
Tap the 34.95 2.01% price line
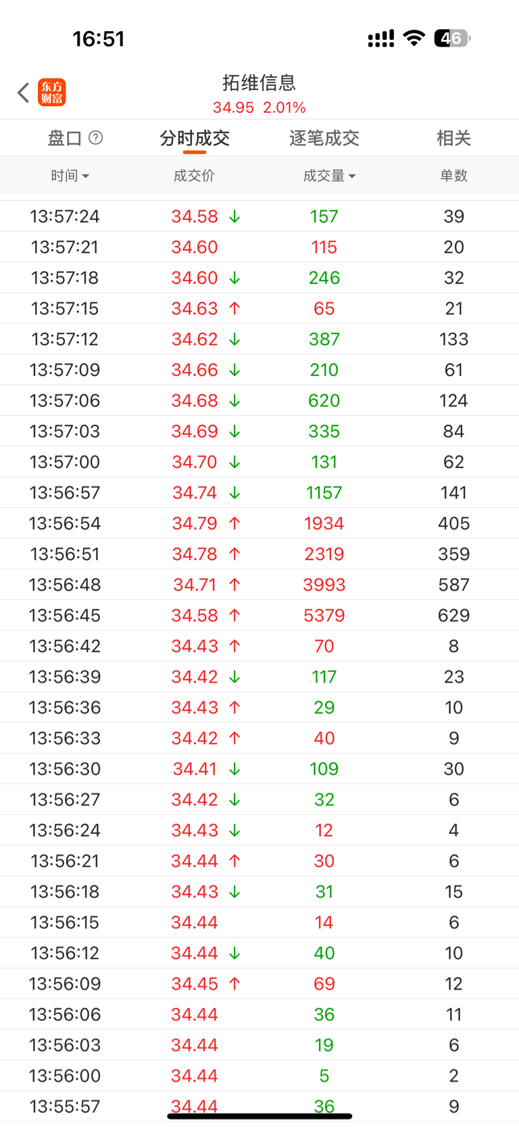[259, 108]
